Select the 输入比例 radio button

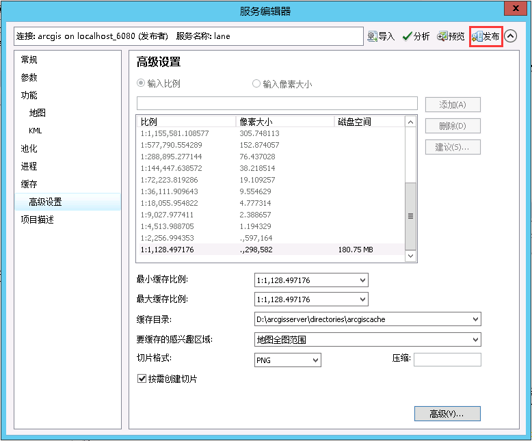tap(141, 83)
